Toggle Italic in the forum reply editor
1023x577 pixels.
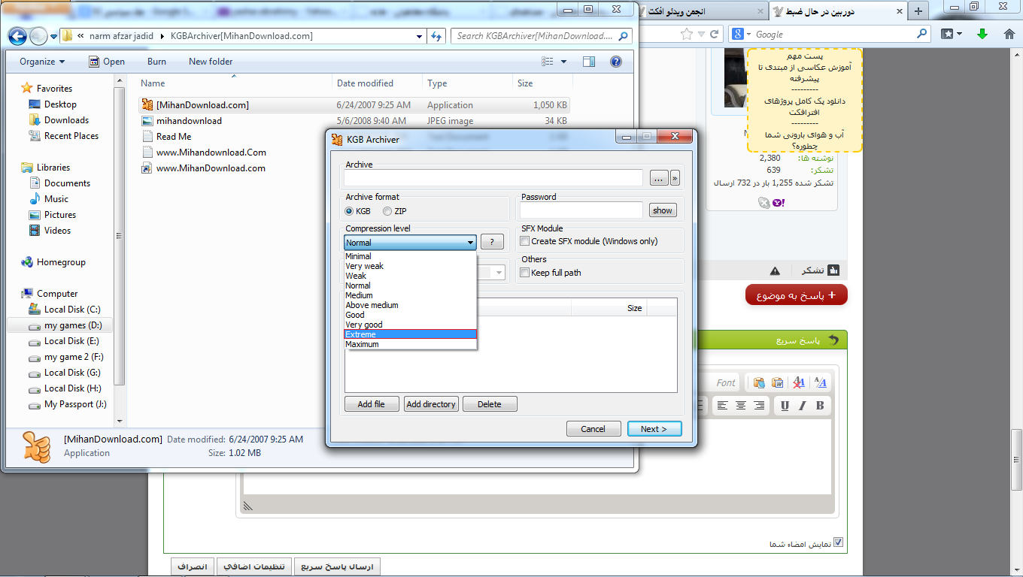click(x=803, y=406)
